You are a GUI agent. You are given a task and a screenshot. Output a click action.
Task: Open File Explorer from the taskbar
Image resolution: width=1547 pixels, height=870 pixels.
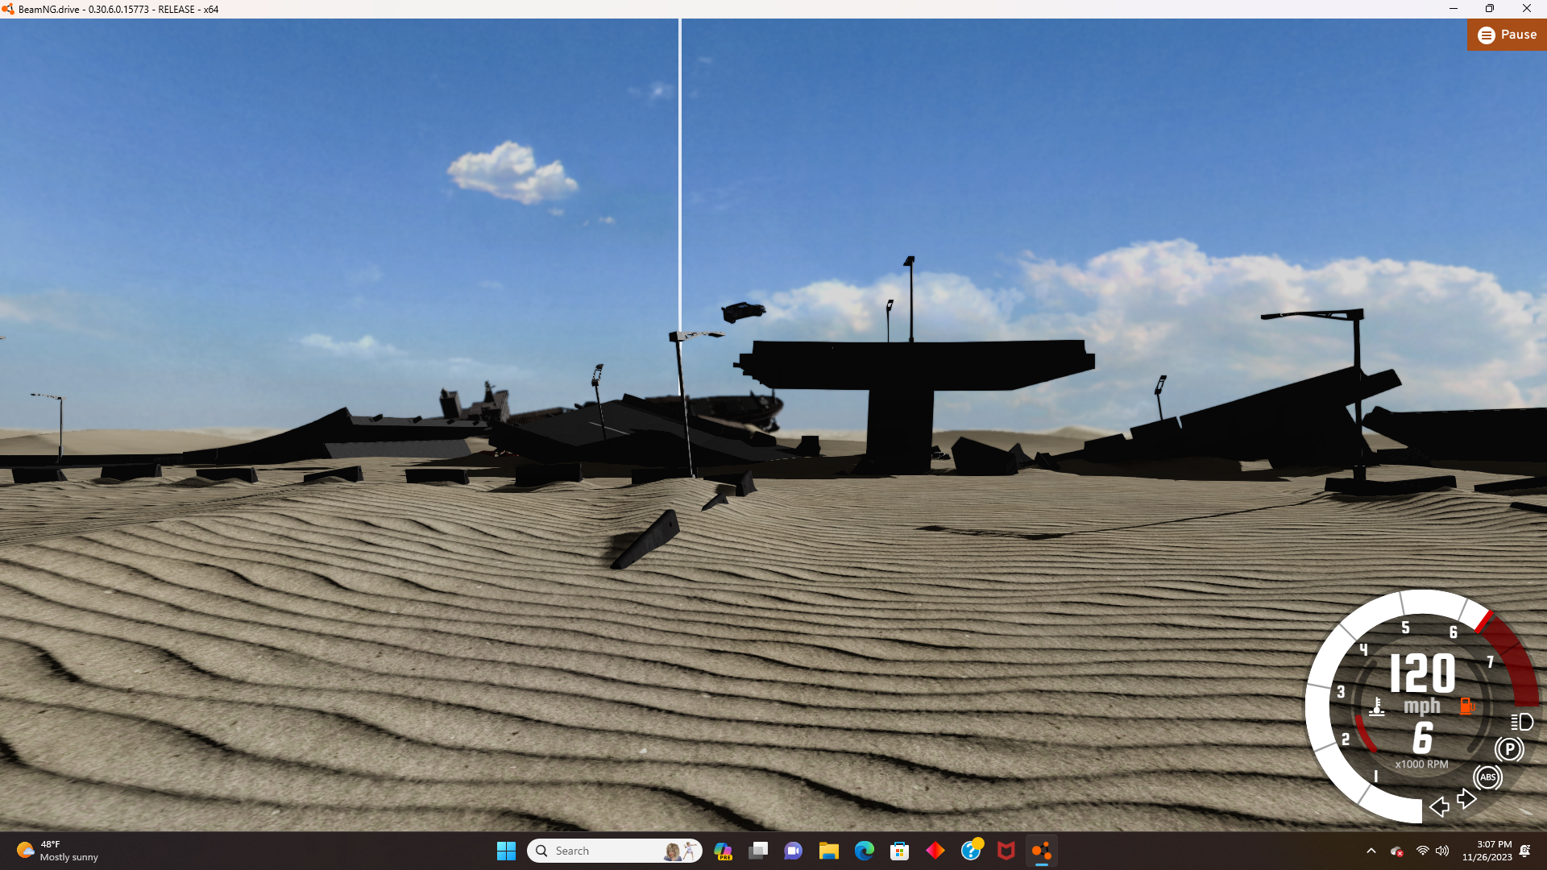click(x=828, y=851)
